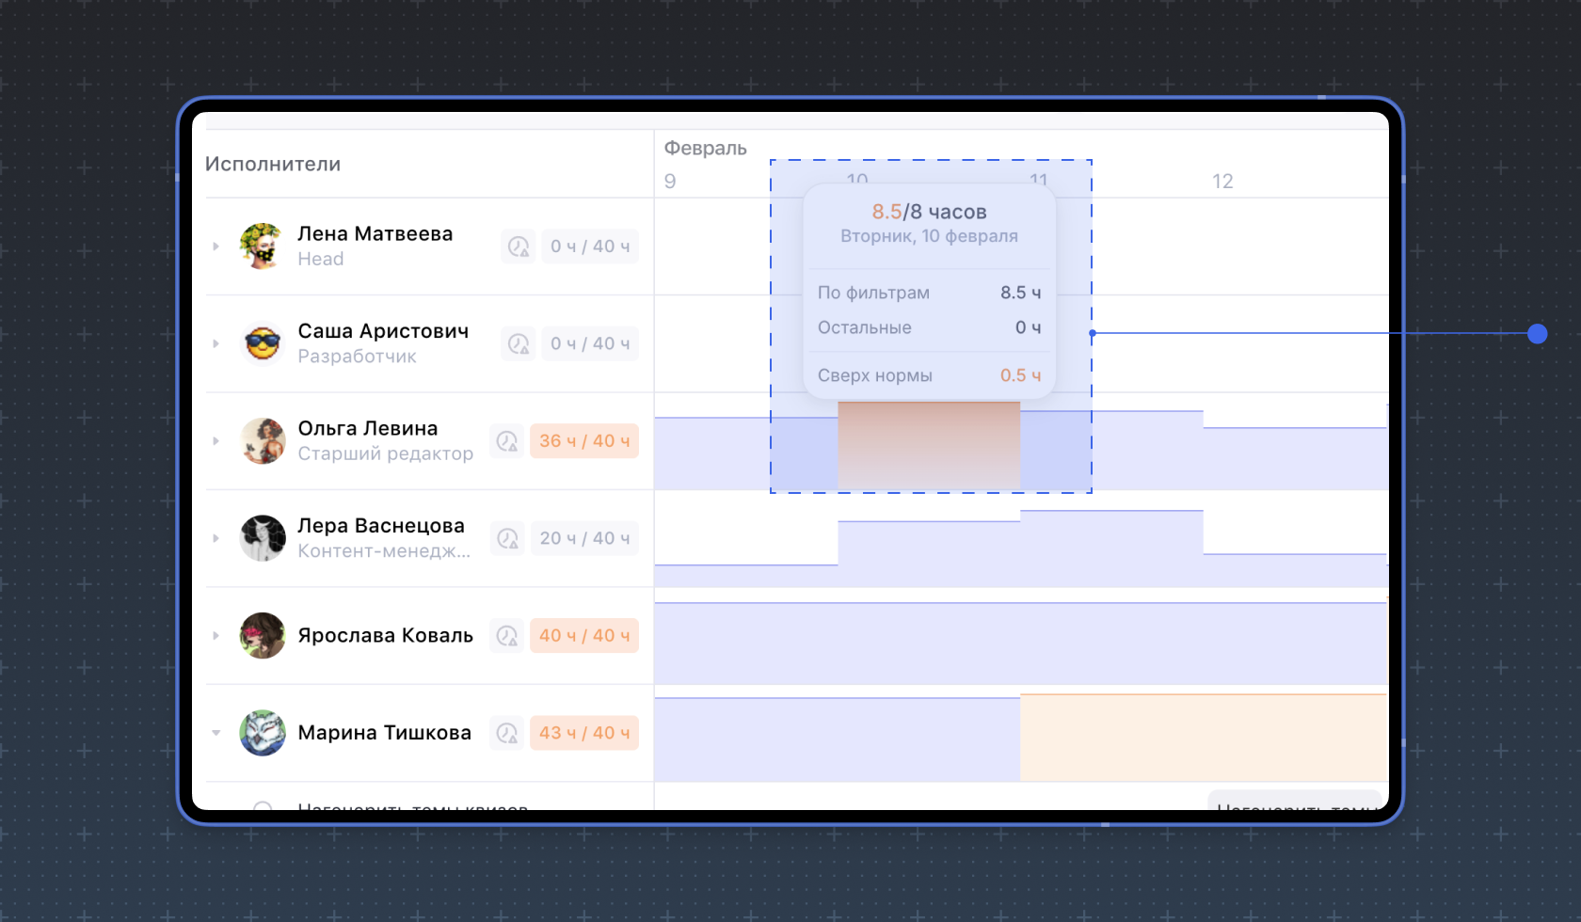
Task: Click the workload clock icon for Лена Матвеева
Action: pos(518,246)
